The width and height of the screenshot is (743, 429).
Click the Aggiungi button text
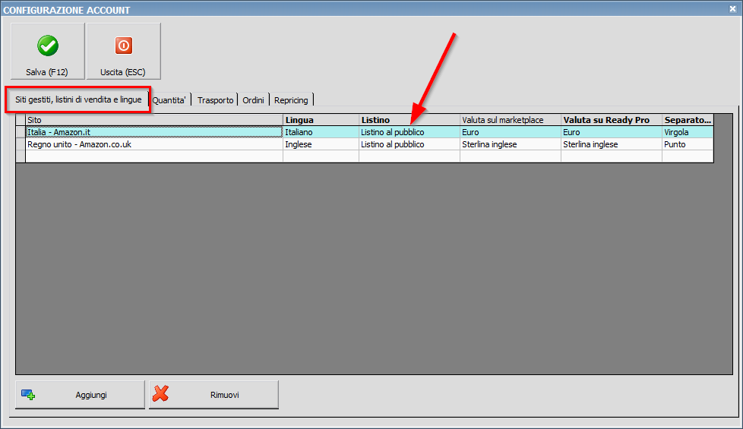[x=91, y=395]
